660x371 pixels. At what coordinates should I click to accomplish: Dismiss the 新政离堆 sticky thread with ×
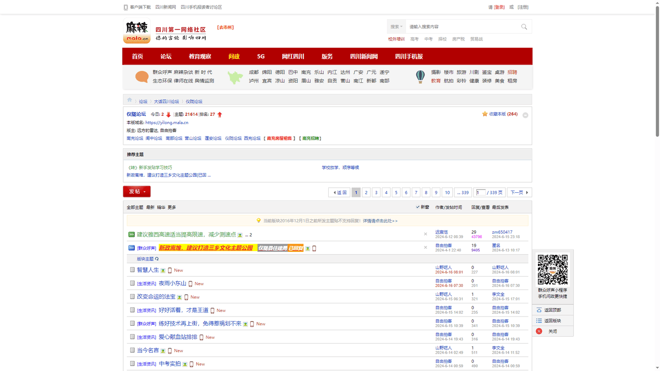tap(425, 247)
